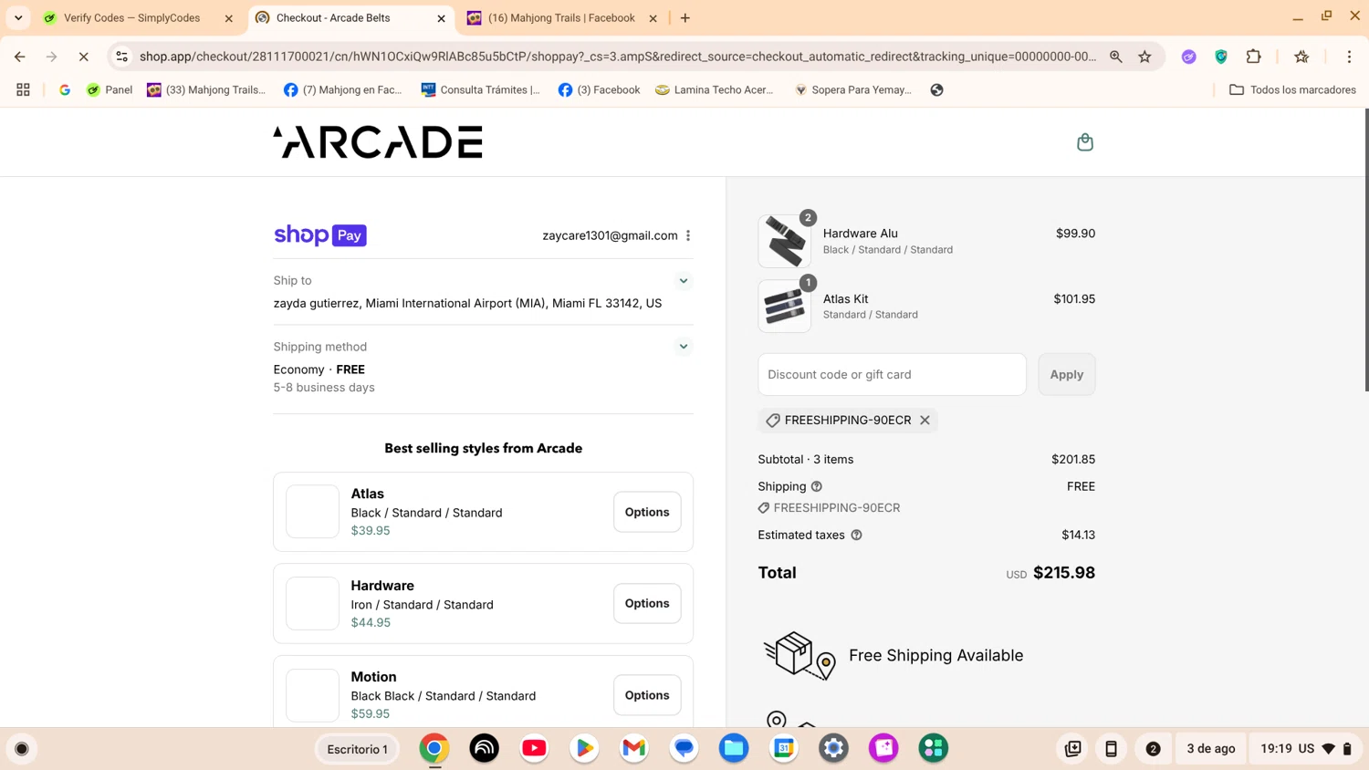Open the date 3 de ago calendar

click(1210, 749)
